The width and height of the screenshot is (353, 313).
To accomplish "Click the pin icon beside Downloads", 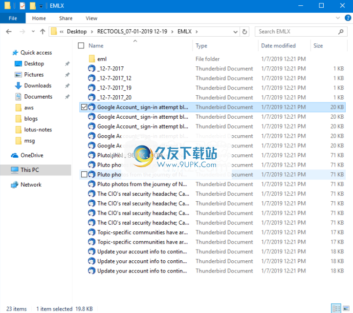I will point(67,85).
